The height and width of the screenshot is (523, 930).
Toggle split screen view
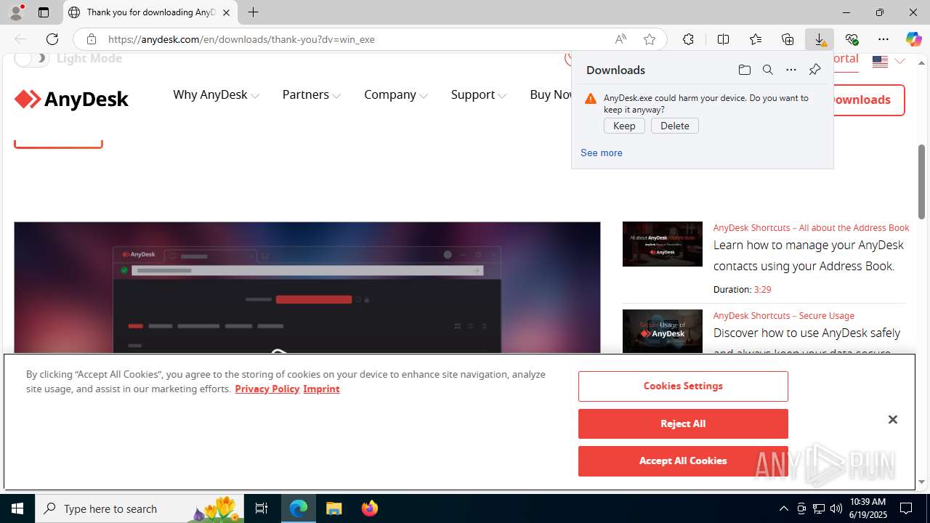pos(723,39)
